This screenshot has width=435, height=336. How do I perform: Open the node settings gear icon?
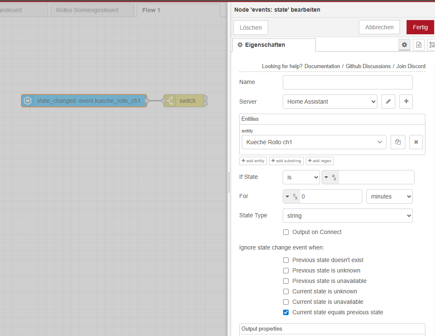404,45
